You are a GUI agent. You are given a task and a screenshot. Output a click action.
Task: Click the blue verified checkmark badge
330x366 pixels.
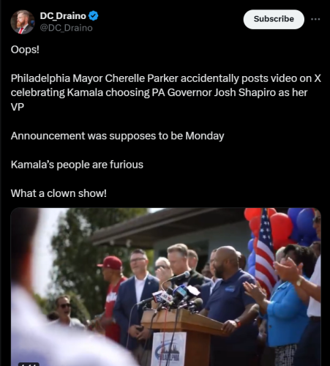94,16
